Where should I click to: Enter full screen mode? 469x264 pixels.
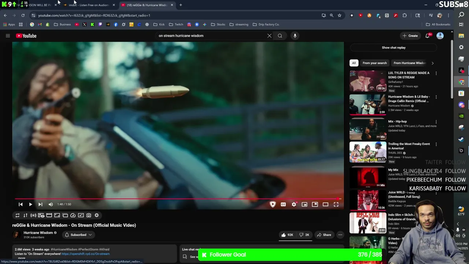tap(336, 204)
